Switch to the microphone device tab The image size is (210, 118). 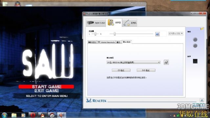coord(130,23)
